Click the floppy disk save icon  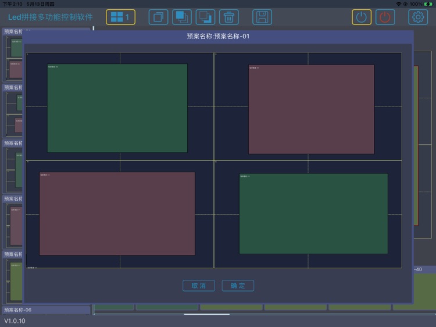click(262, 17)
